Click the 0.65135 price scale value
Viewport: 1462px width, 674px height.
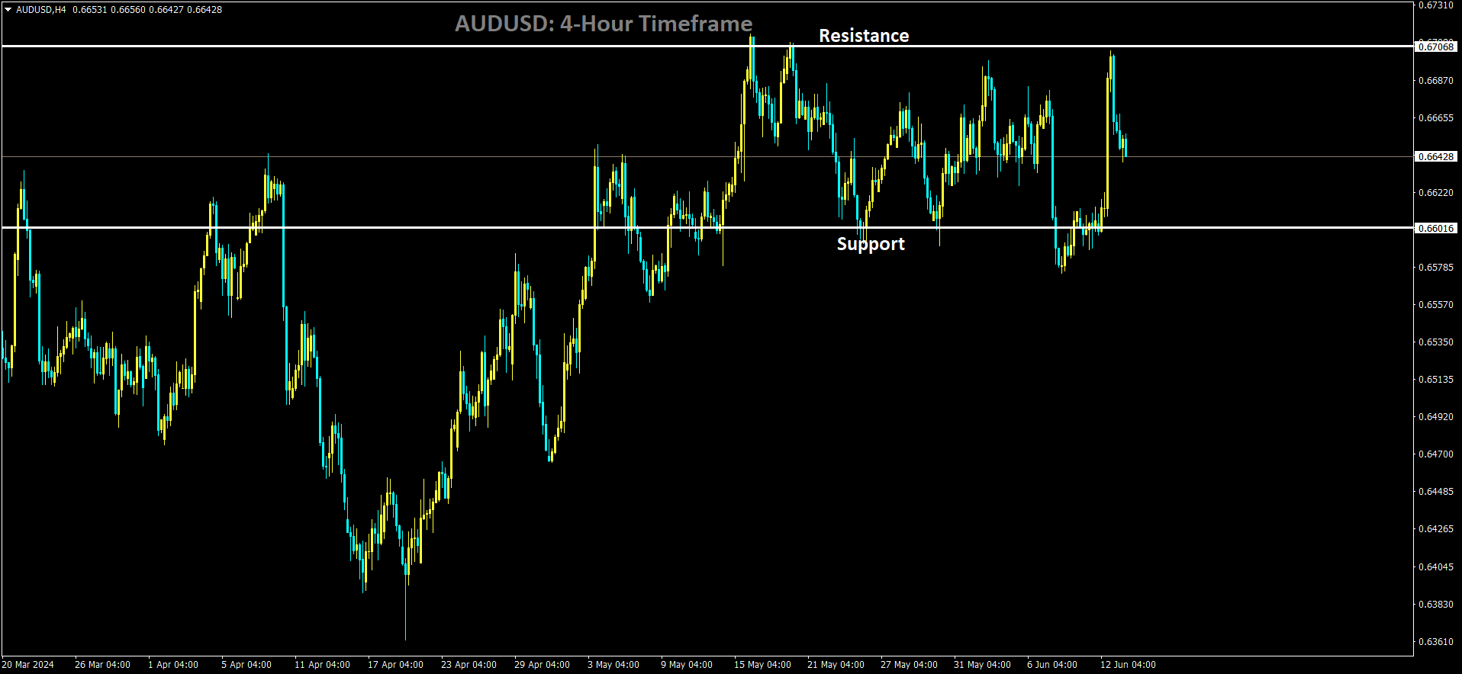click(1435, 380)
